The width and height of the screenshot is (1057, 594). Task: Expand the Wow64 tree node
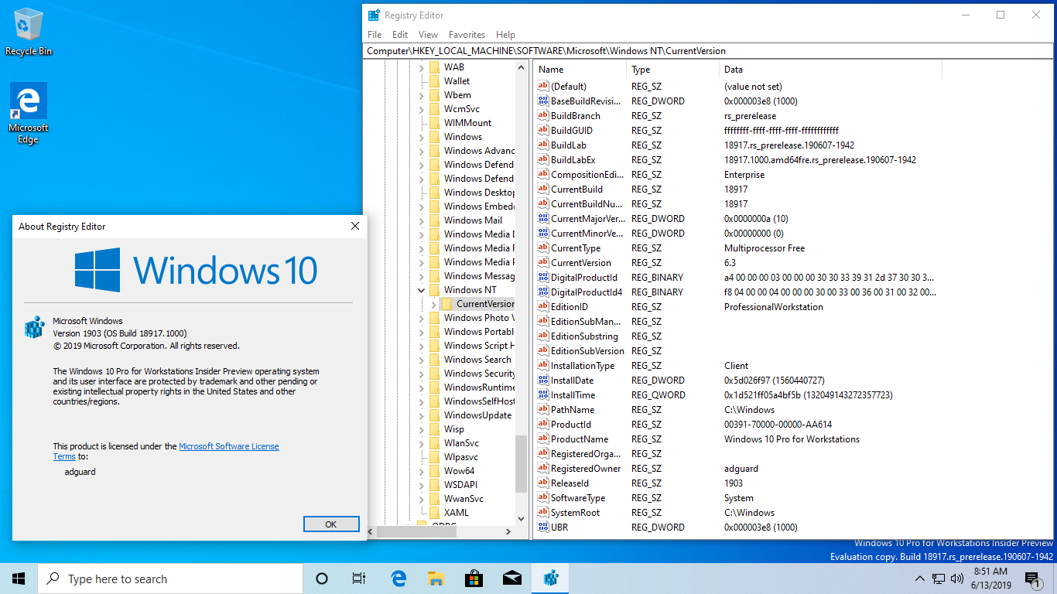[422, 471]
